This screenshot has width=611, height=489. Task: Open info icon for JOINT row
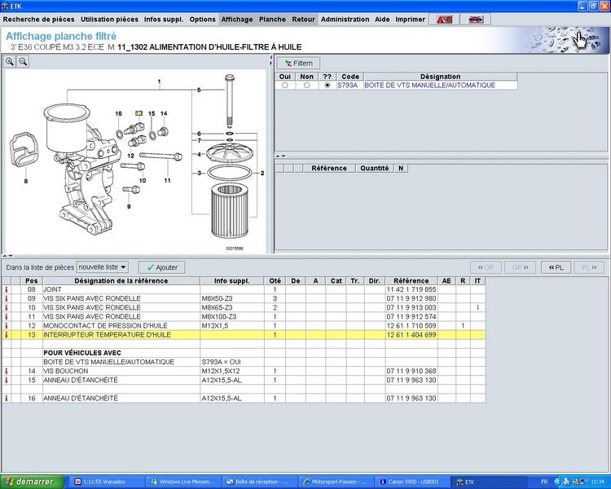coord(7,289)
